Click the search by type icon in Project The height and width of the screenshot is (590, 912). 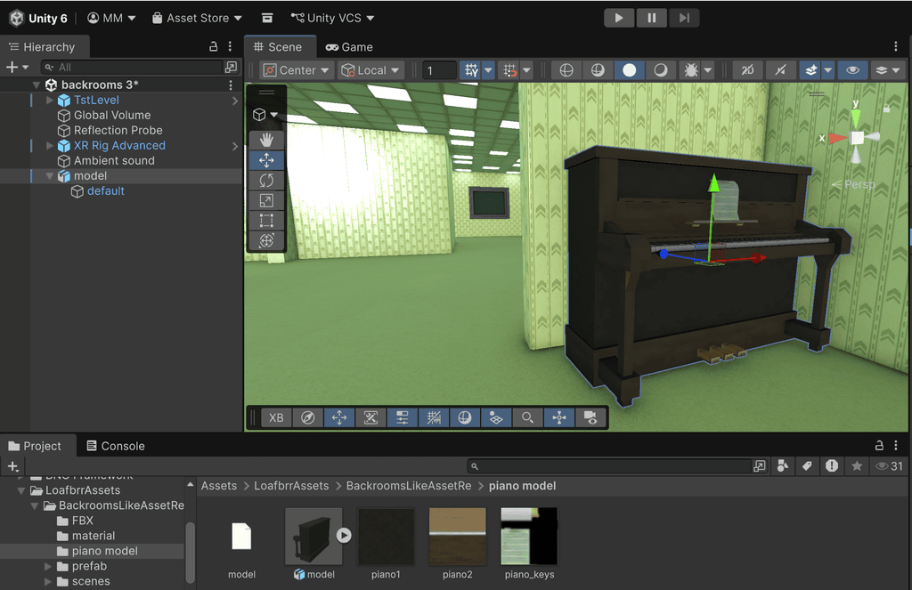783,465
